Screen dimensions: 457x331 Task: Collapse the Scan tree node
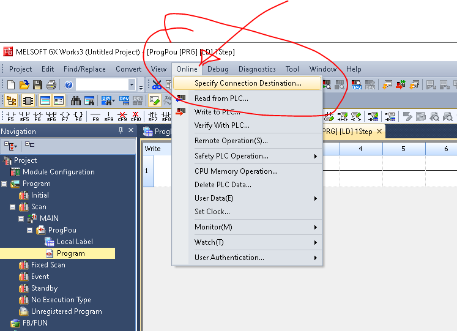12,207
